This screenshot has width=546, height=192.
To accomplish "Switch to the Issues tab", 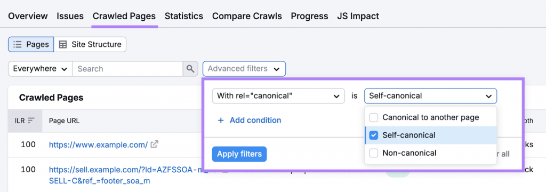I will pyautogui.click(x=70, y=16).
